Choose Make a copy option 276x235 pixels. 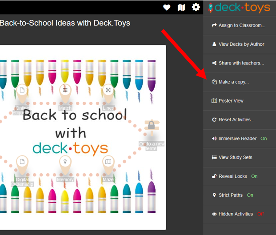pos(240,82)
